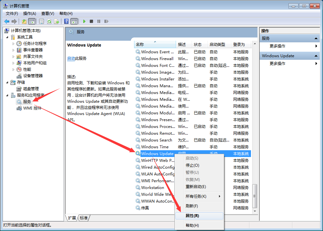The height and width of the screenshot is (231, 323).
Task: Click services list scrollbar up arrow
Action: 255,44
